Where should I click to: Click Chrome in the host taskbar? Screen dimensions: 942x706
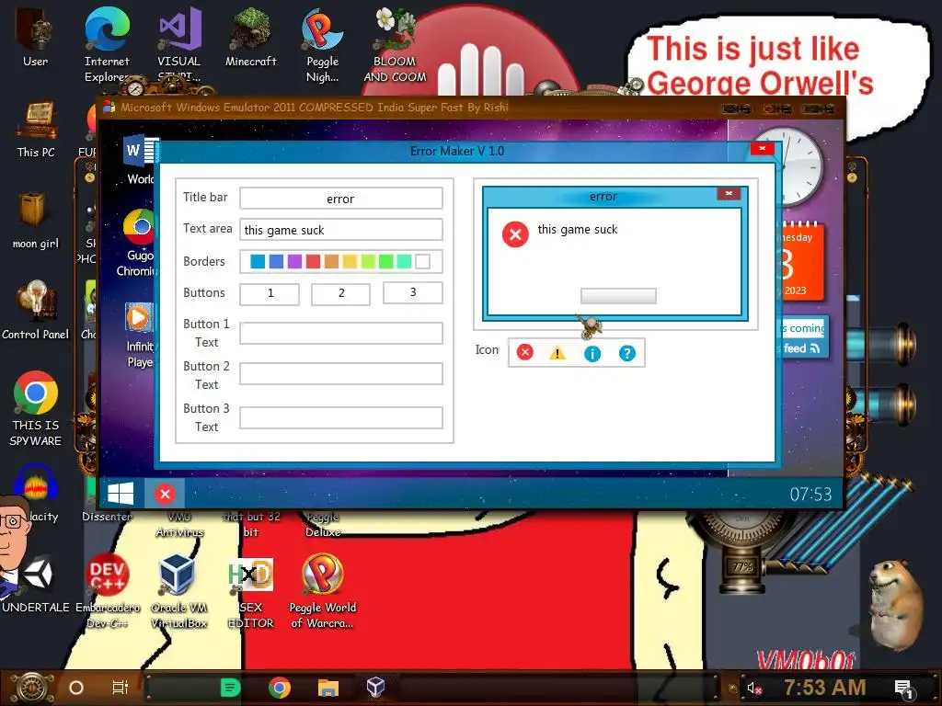(280, 688)
